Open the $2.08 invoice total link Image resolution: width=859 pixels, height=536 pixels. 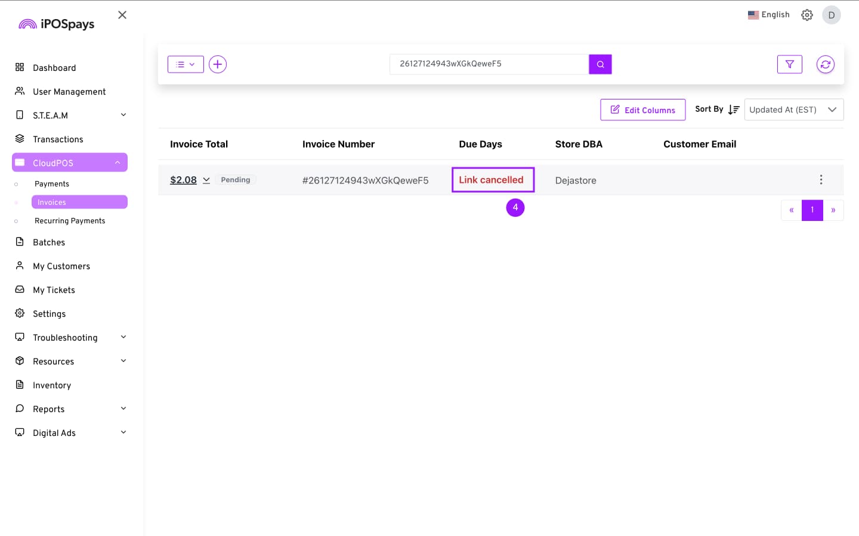[x=183, y=180]
